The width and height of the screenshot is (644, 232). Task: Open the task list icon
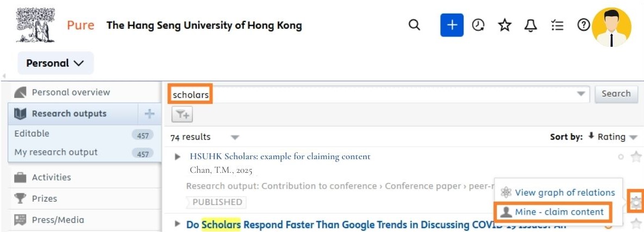(557, 26)
